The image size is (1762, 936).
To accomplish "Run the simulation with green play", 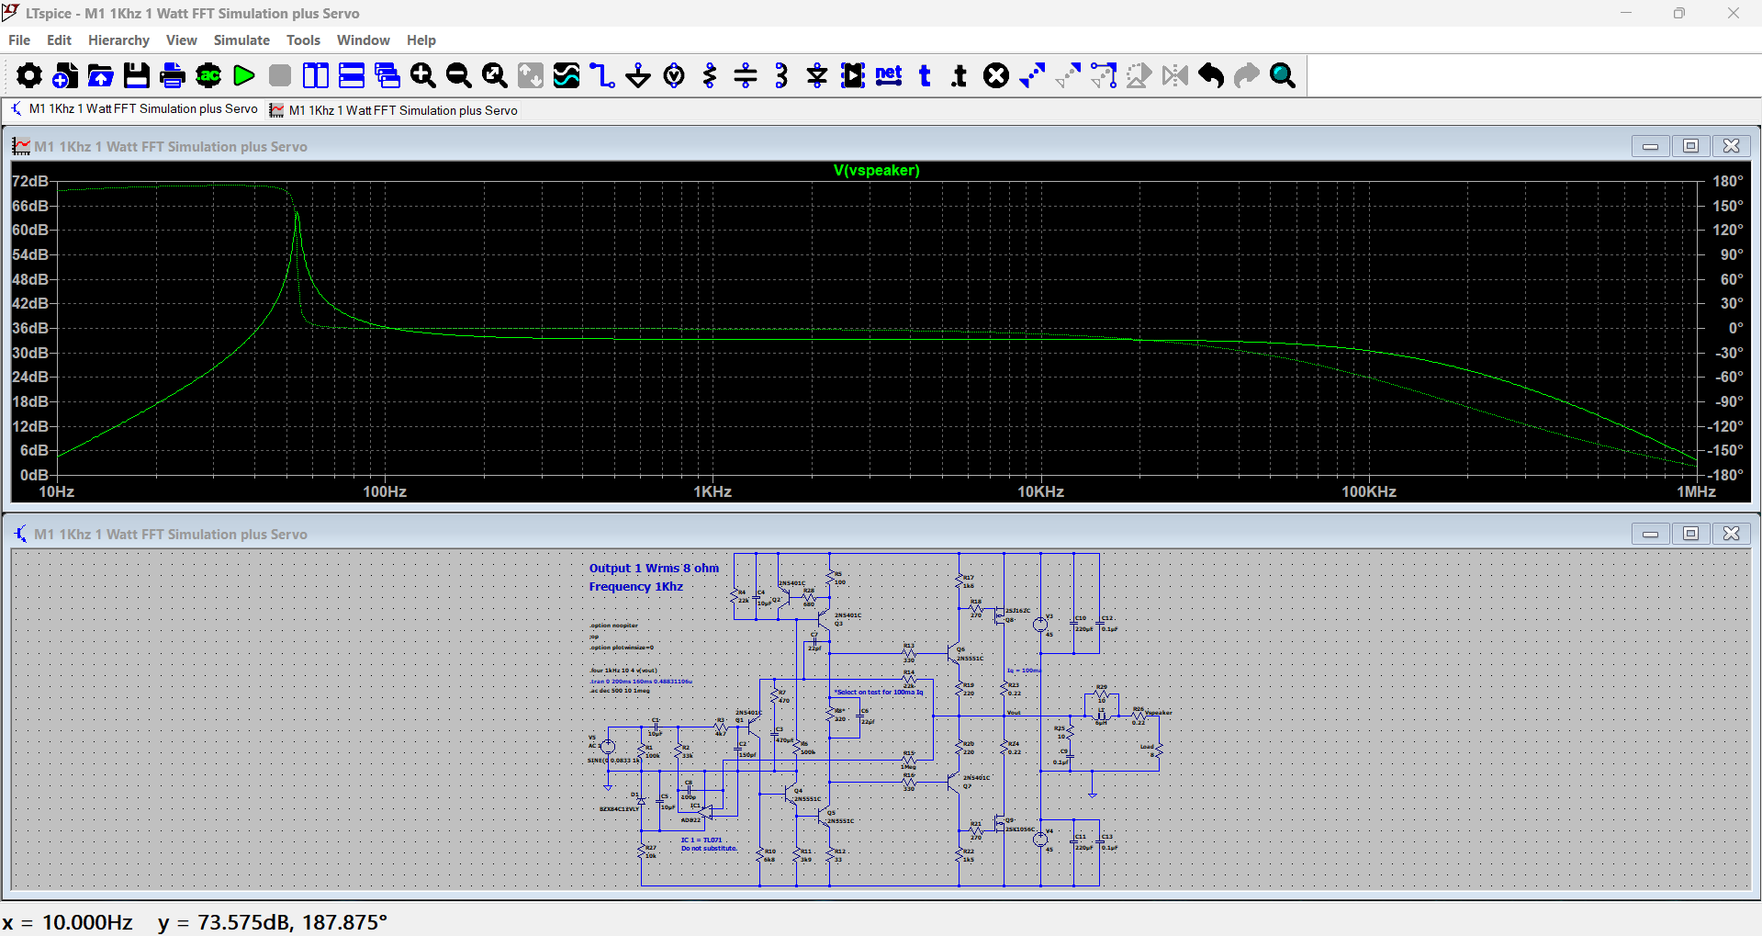I will click(244, 75).
